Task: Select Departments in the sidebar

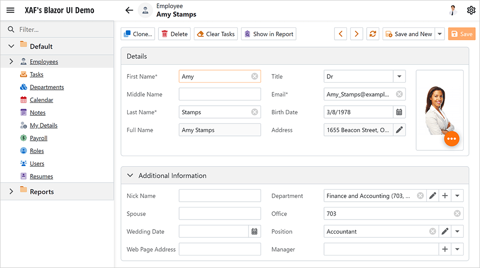Action: coord(47,87)
